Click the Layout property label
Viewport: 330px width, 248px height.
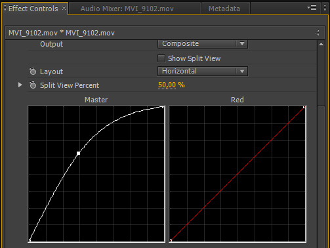[x=52, y=72]
